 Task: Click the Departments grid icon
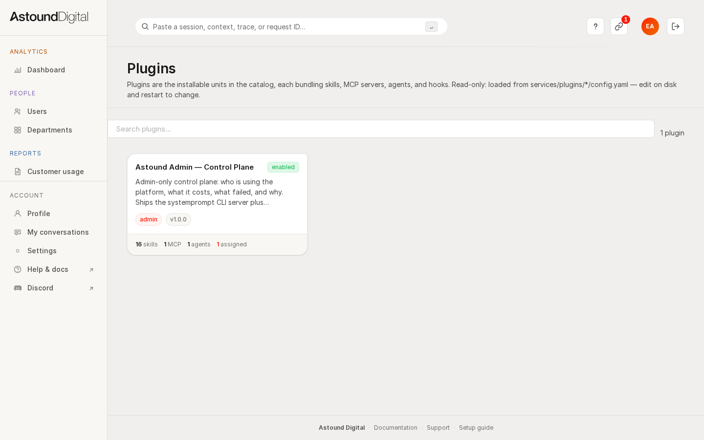[x=18, y=130]
